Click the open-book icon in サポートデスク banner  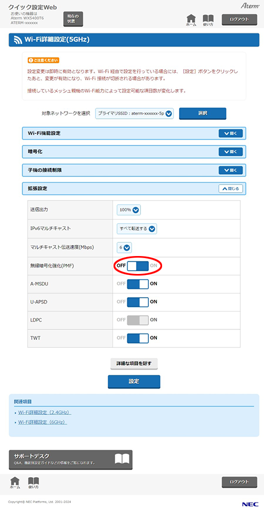coord(122,459)
